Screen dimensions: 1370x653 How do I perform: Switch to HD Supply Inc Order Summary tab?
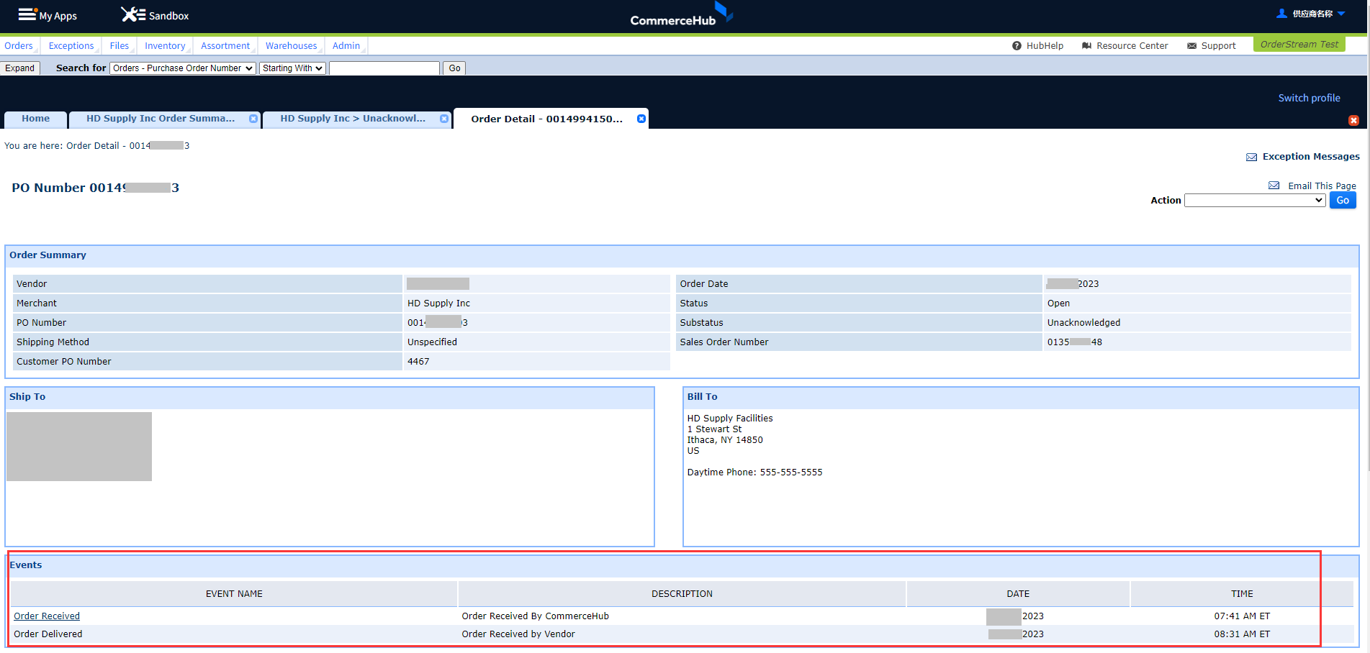[161, 119]
